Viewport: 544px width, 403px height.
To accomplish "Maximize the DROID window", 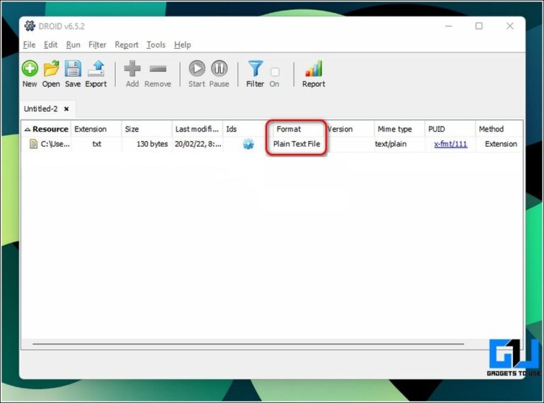I will [479, 26].
